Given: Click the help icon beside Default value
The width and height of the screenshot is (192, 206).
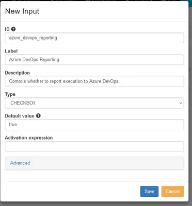Looking at the screenshot, I should coord(38,116).
